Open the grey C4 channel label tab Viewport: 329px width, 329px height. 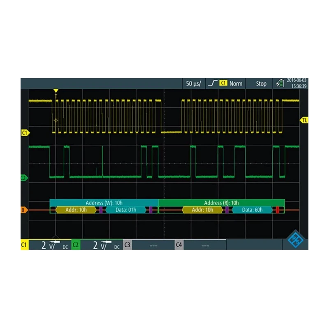tap(179, 245)
